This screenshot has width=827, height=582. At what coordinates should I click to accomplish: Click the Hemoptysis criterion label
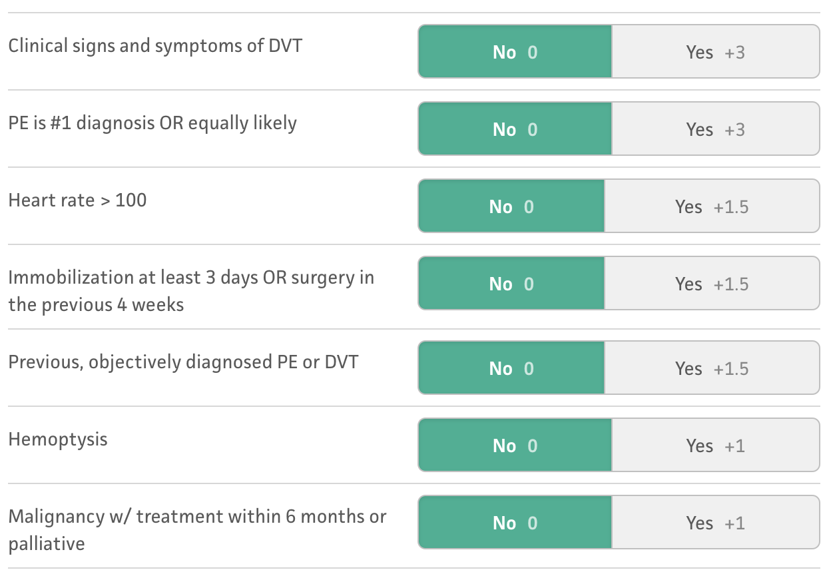click(x=58, y=439)
